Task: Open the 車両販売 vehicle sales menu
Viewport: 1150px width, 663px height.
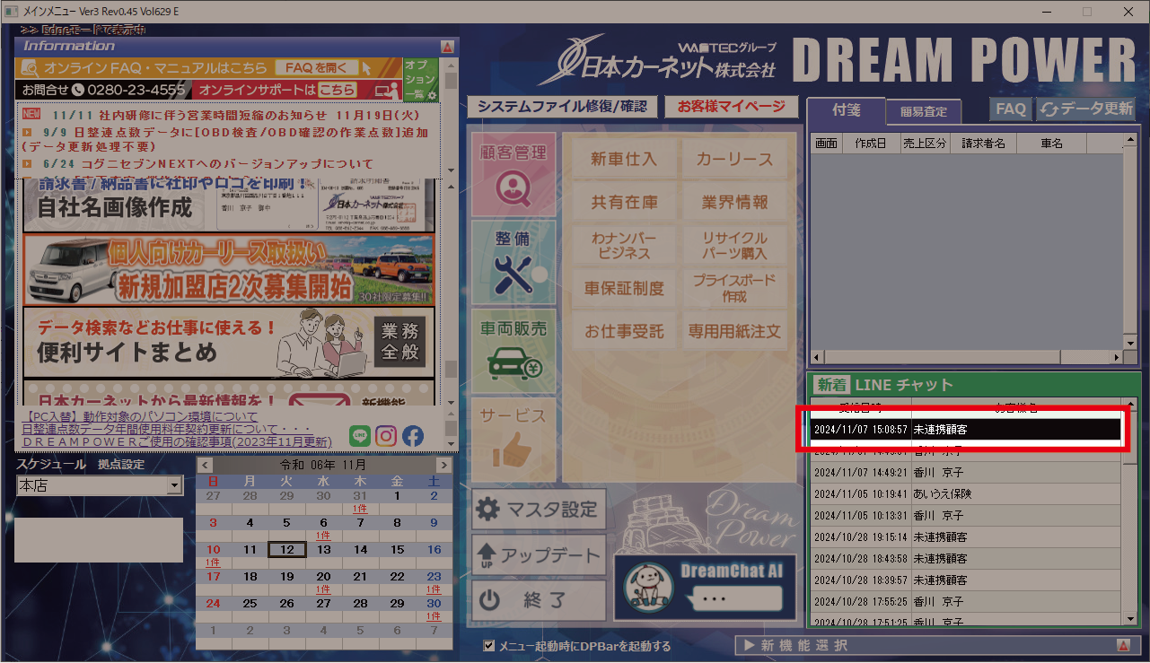Action: tap(514, 350)
